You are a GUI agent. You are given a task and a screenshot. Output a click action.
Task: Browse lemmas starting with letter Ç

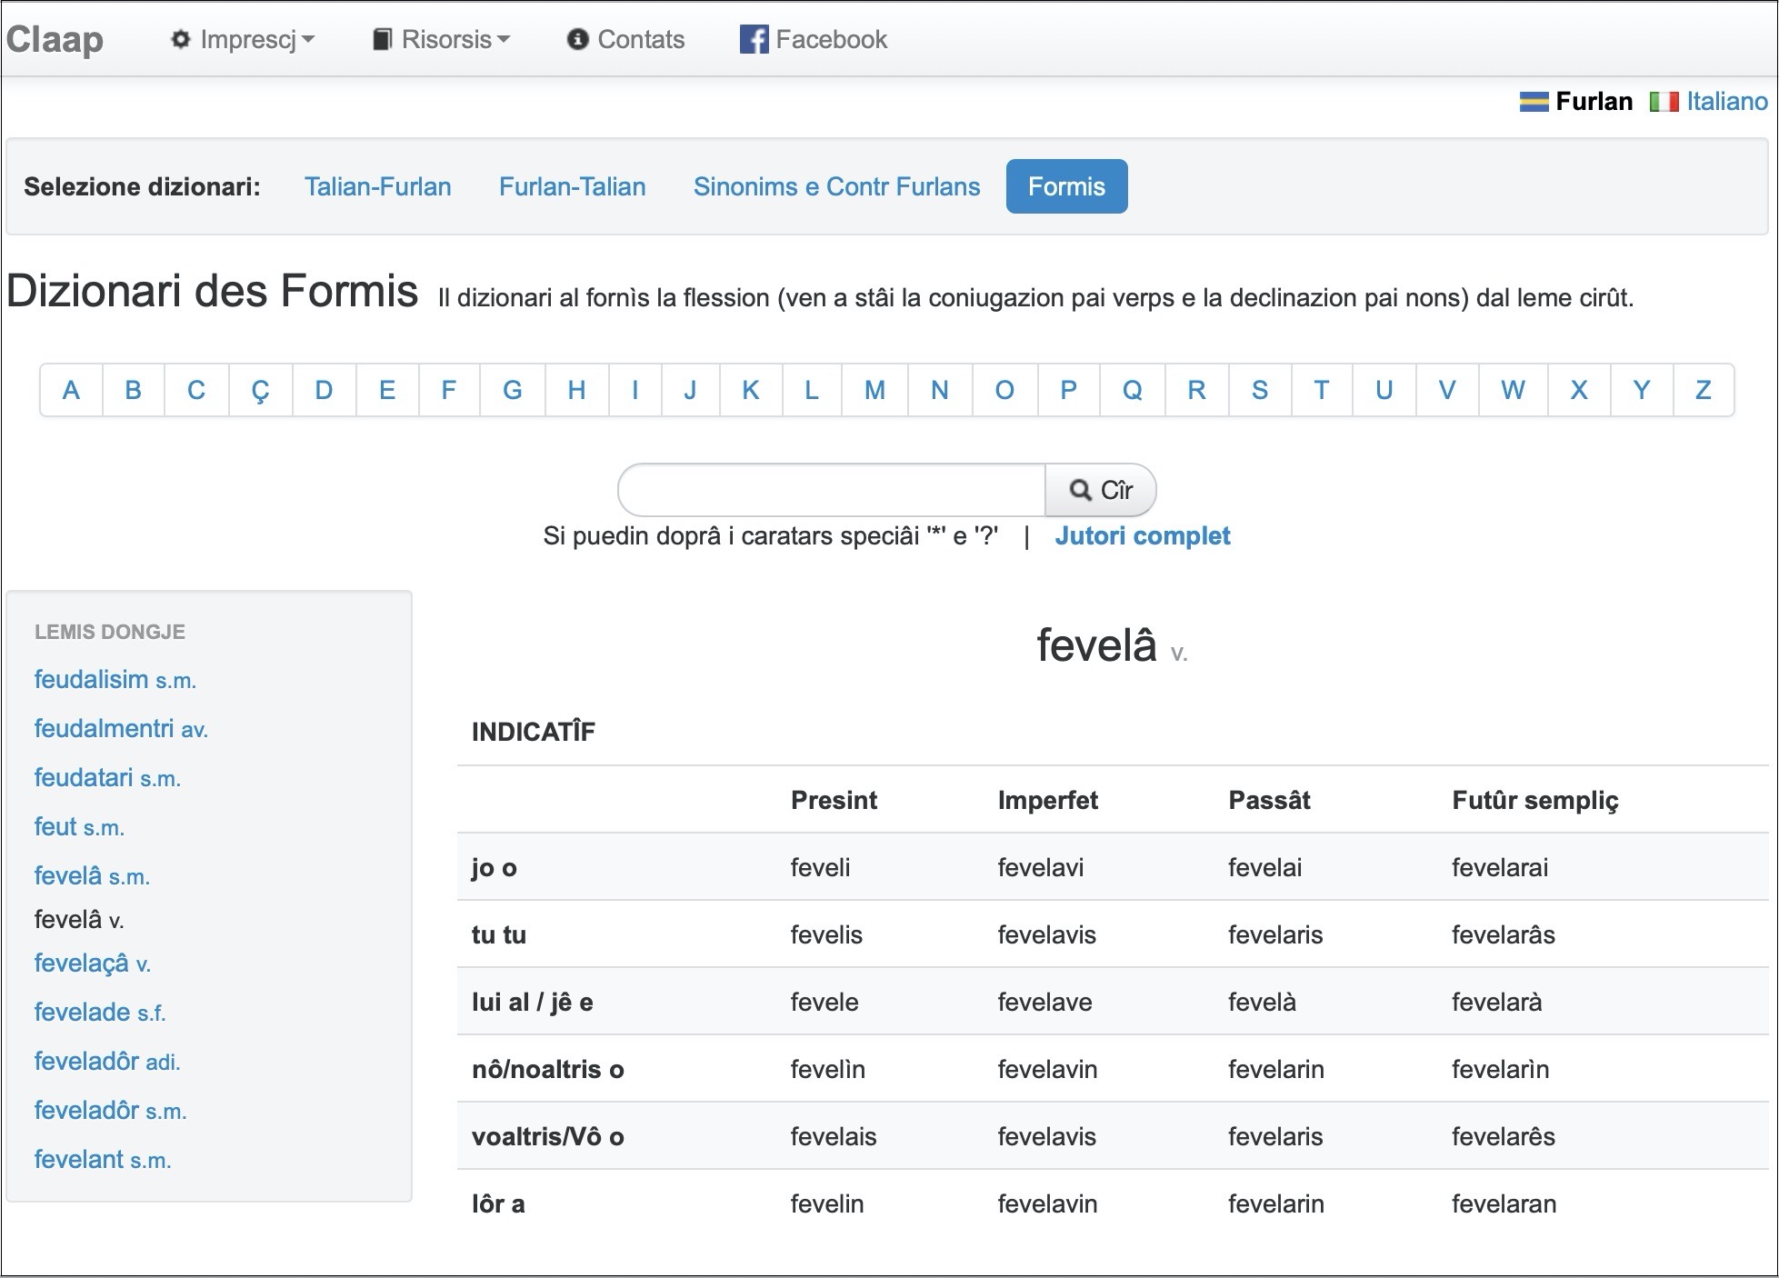pyautogui.click(x=261, y=390)
